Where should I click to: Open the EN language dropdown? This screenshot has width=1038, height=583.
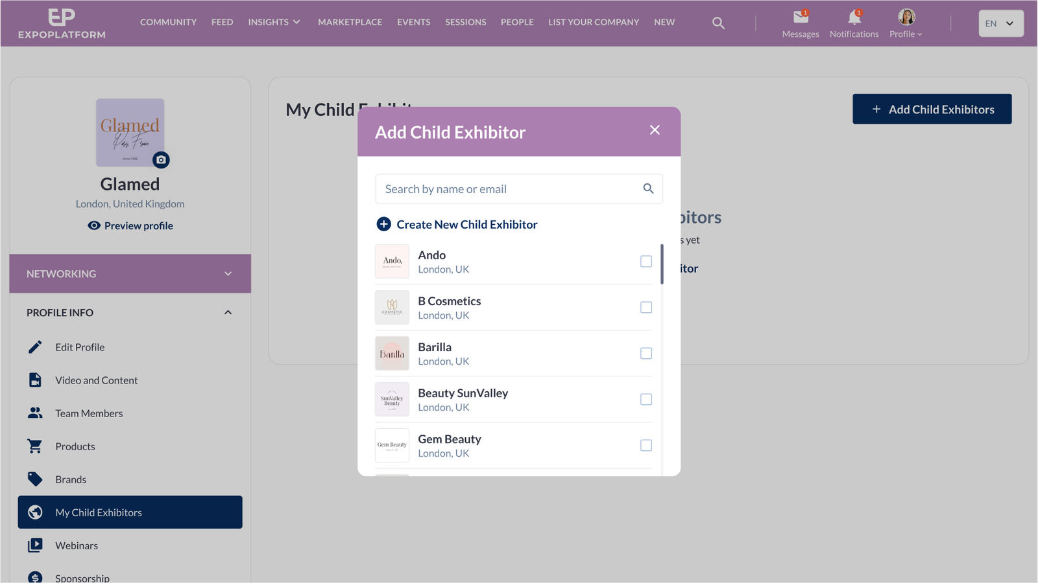(x=1001, y=23)
